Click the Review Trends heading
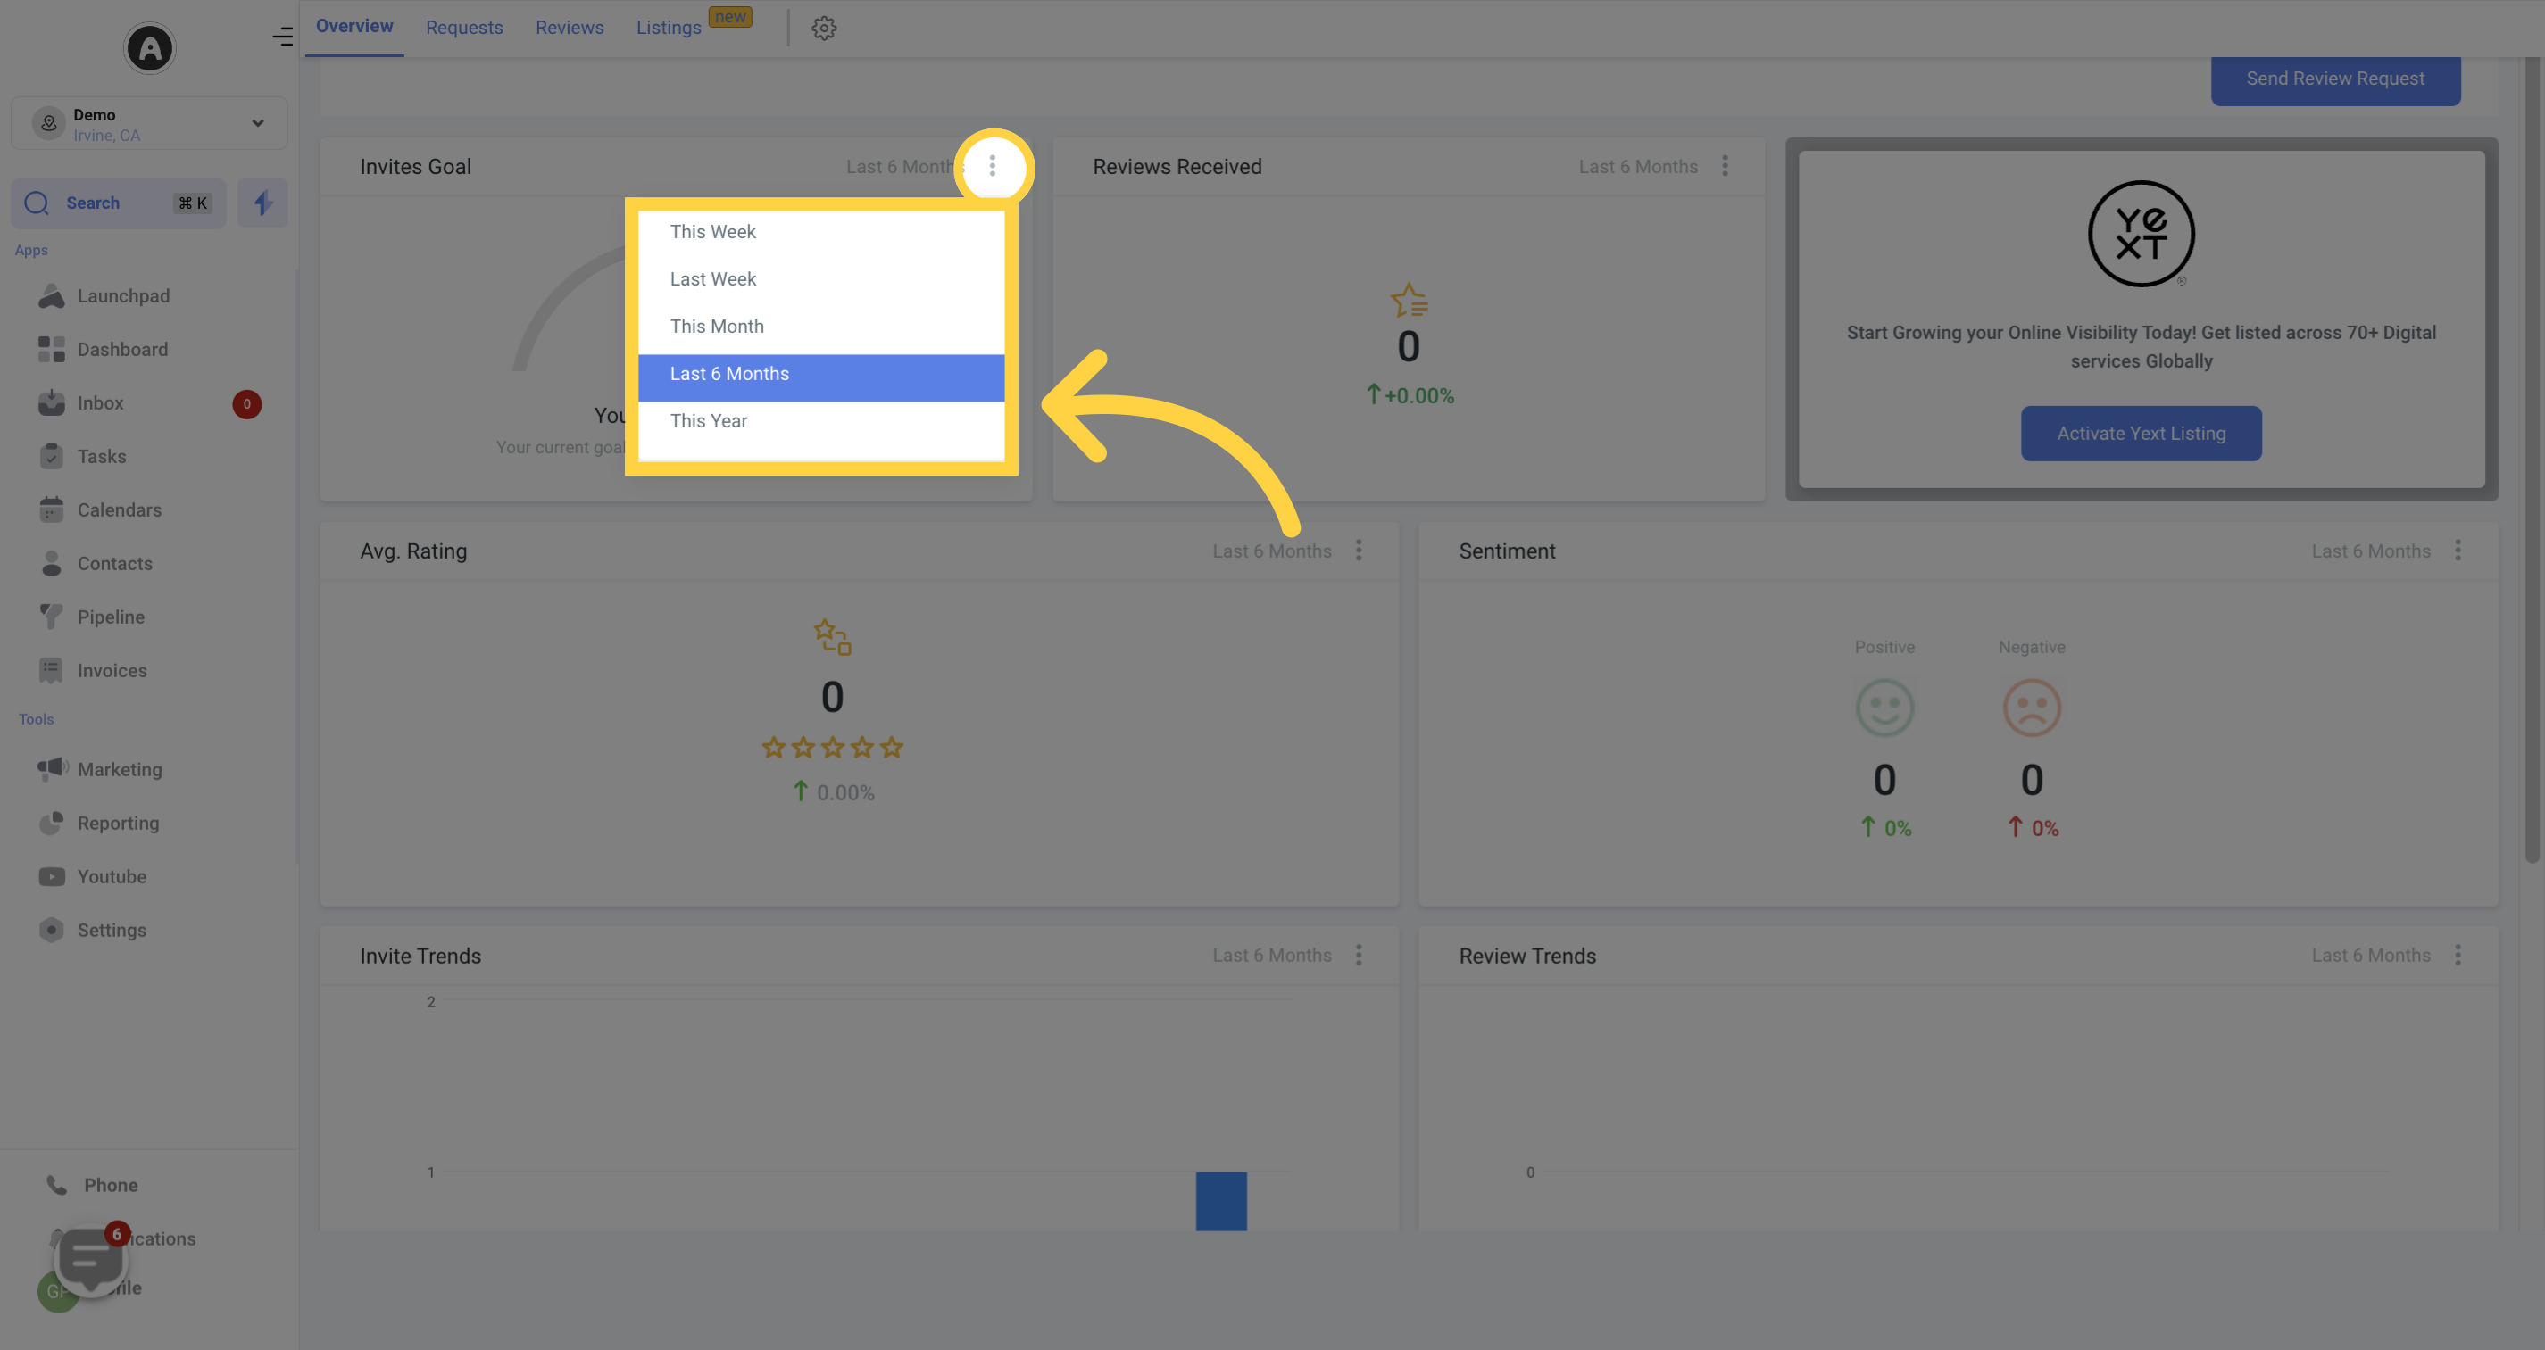 (x=1527, y=956)
